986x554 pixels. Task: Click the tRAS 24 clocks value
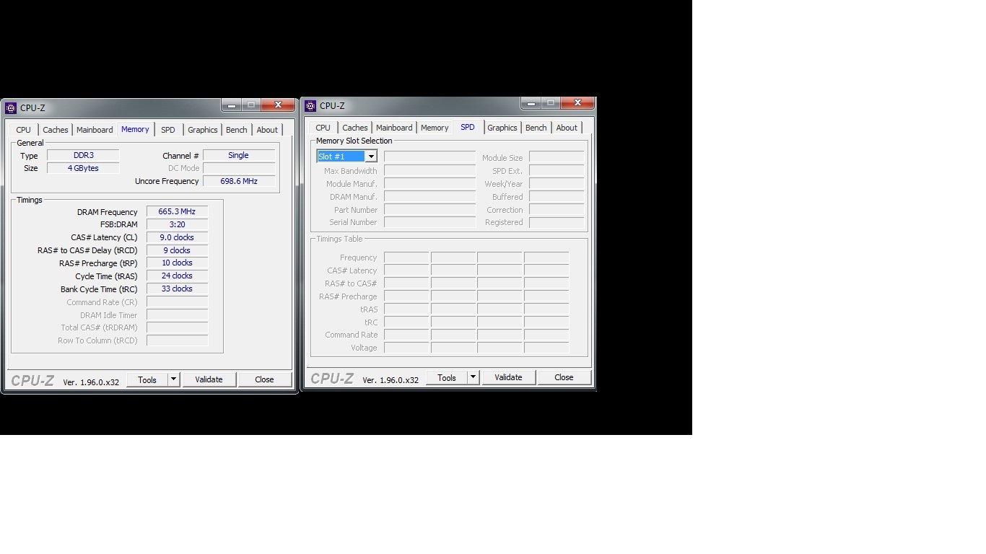[178, 276]
